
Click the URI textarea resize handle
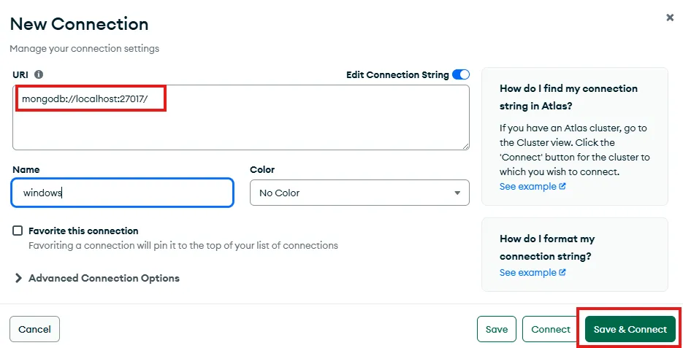(465, 146)
